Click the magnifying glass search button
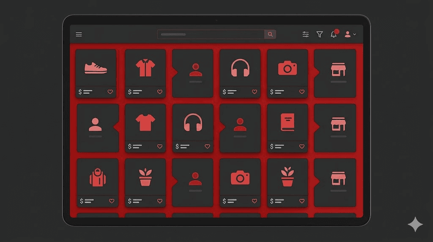Screen dimensions: 433x242 coord(270,34)
